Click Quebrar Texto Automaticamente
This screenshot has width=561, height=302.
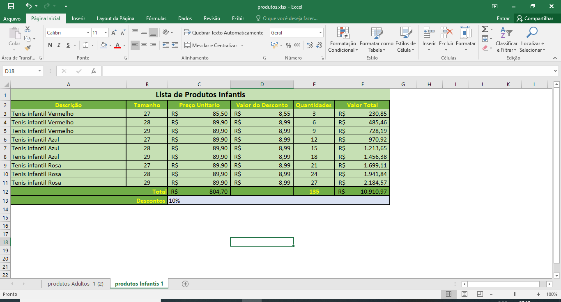click(224, 32)
